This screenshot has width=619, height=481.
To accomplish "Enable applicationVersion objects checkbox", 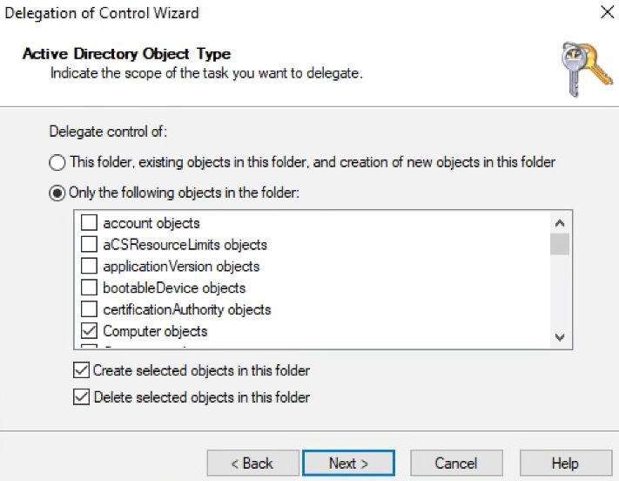I will pyautogui.click(x=89, y=266).
